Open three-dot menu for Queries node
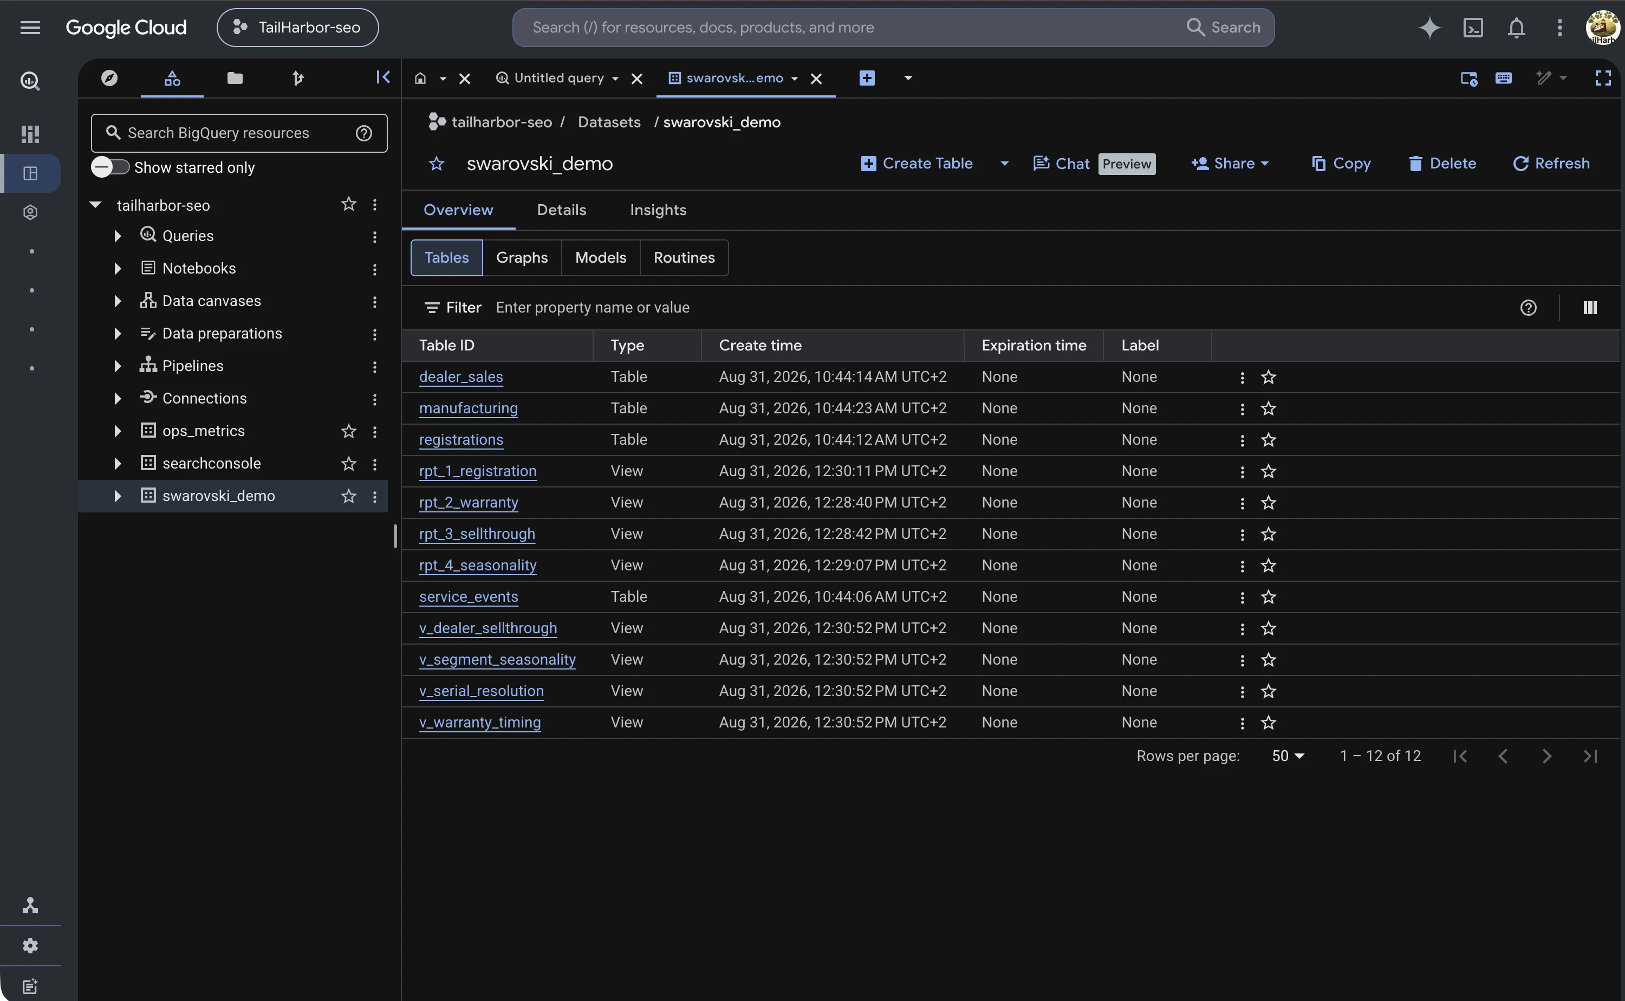The image size is (1625, 1001). [x=375, y=236]
